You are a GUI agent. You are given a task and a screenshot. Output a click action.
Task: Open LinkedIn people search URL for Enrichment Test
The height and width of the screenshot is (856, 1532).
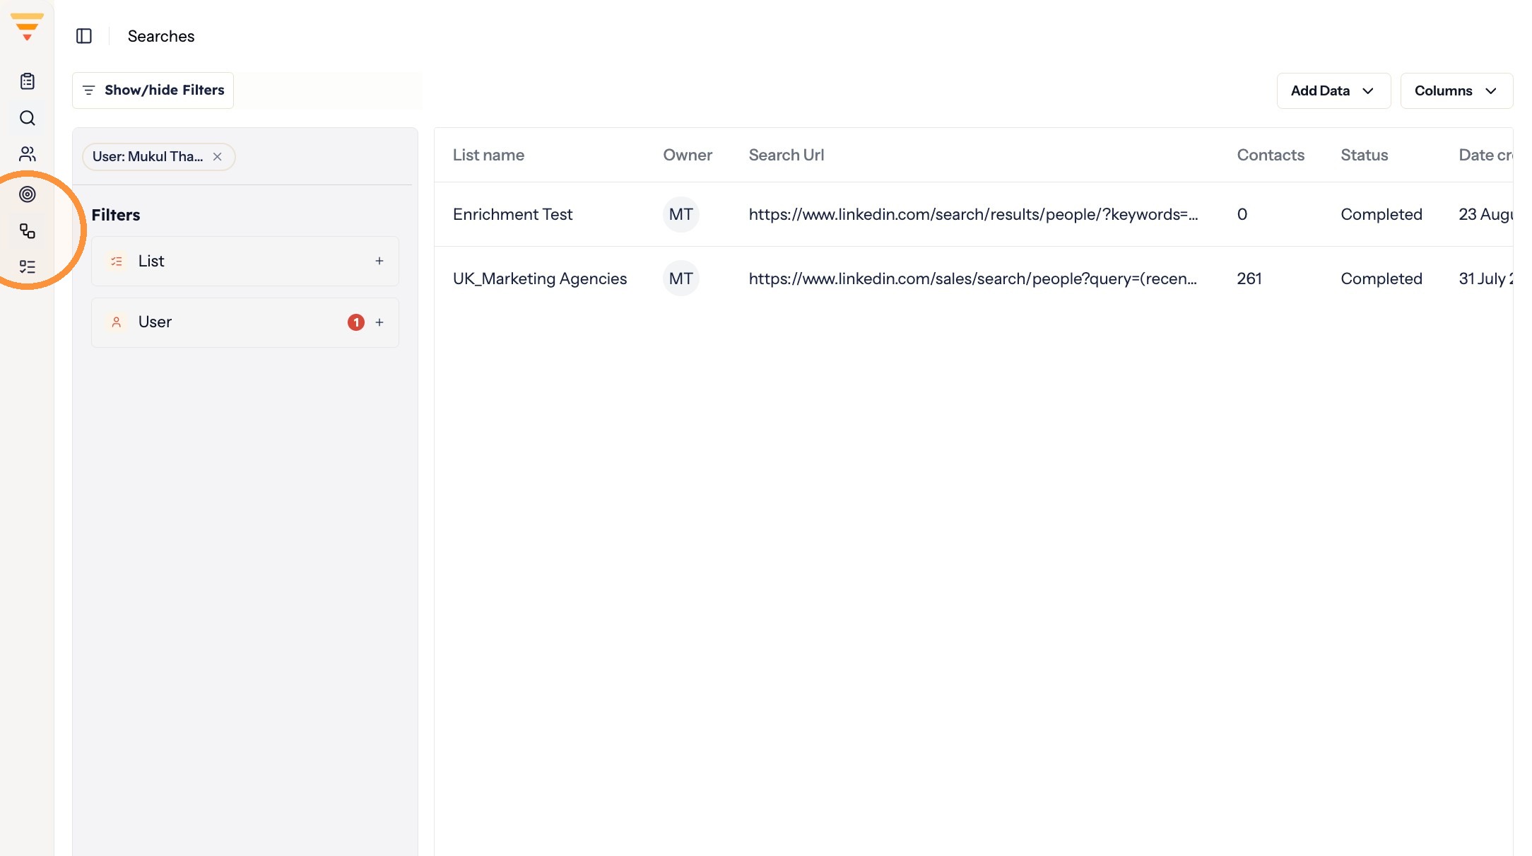(973, 215)
